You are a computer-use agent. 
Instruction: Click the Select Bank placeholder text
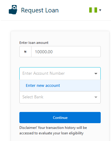point(33,97)
